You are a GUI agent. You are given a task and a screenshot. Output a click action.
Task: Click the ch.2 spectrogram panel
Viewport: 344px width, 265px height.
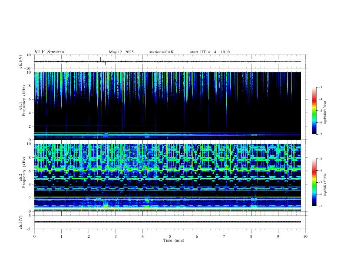(167, 178)
